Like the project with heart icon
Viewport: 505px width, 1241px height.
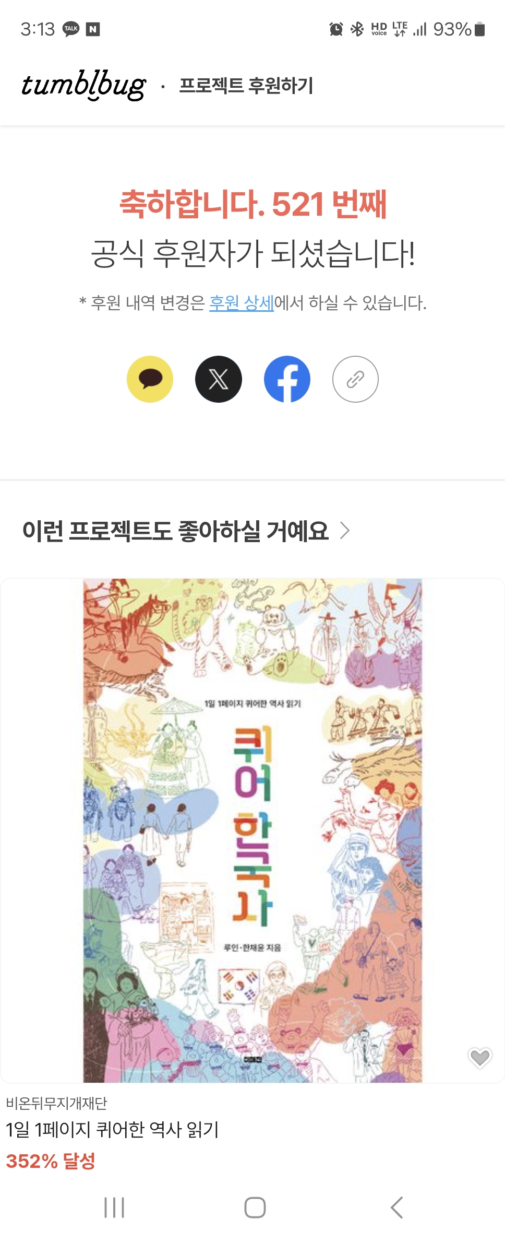pyautogui.click(x=479, y=1058)
